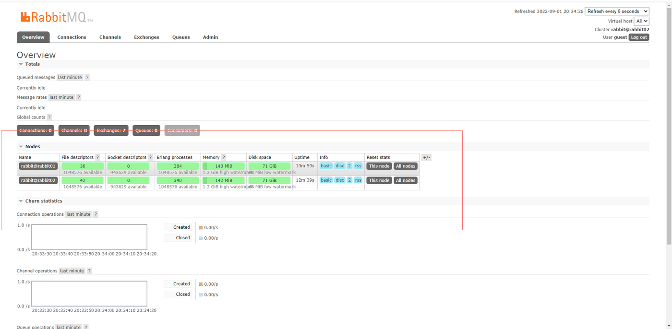Image resolution: width=672 pixels, height=329 pixels.
Task: Click the Channels: 0 count button
Action: tap(74, 130)
